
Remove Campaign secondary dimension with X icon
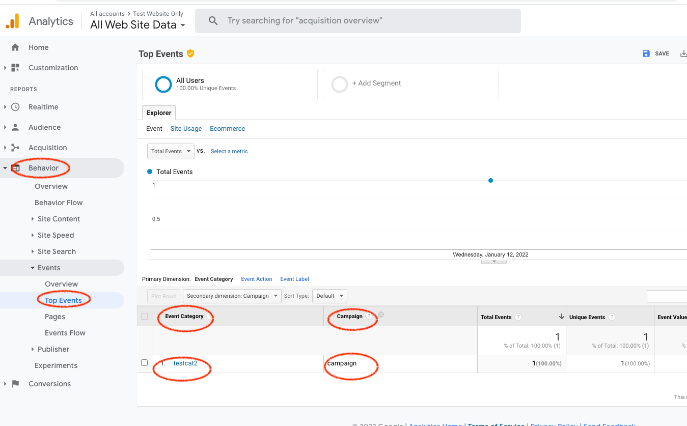381,315
